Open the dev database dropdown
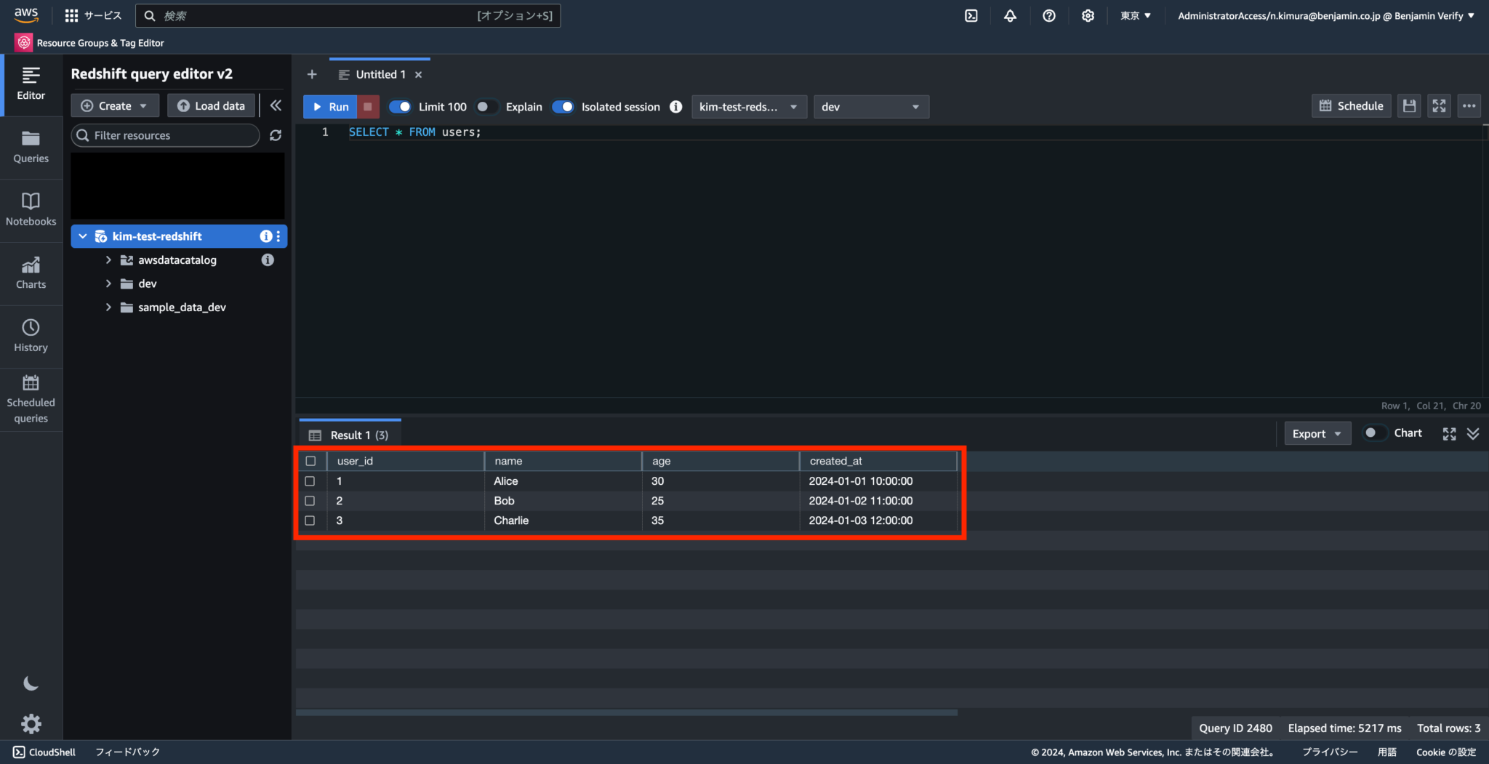Viewport: 1489px width, 764px height. (x=870, y=107)
